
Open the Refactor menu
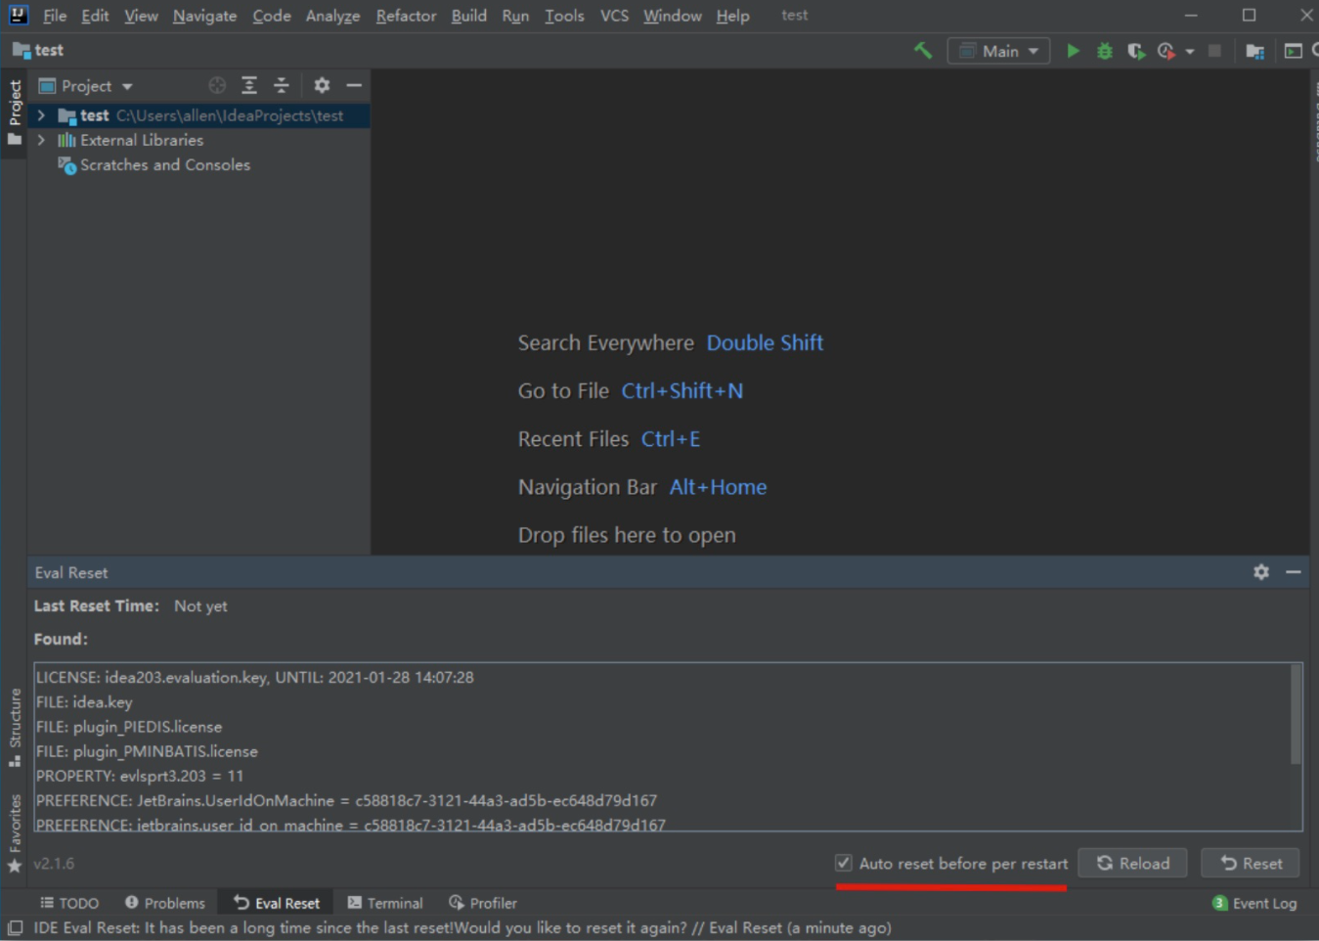point(406,16)
